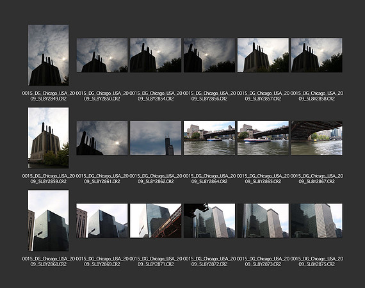Select the caption ending SL8Y2858.CR2
The image size is (365, 288).
click(x=317, y=96)
